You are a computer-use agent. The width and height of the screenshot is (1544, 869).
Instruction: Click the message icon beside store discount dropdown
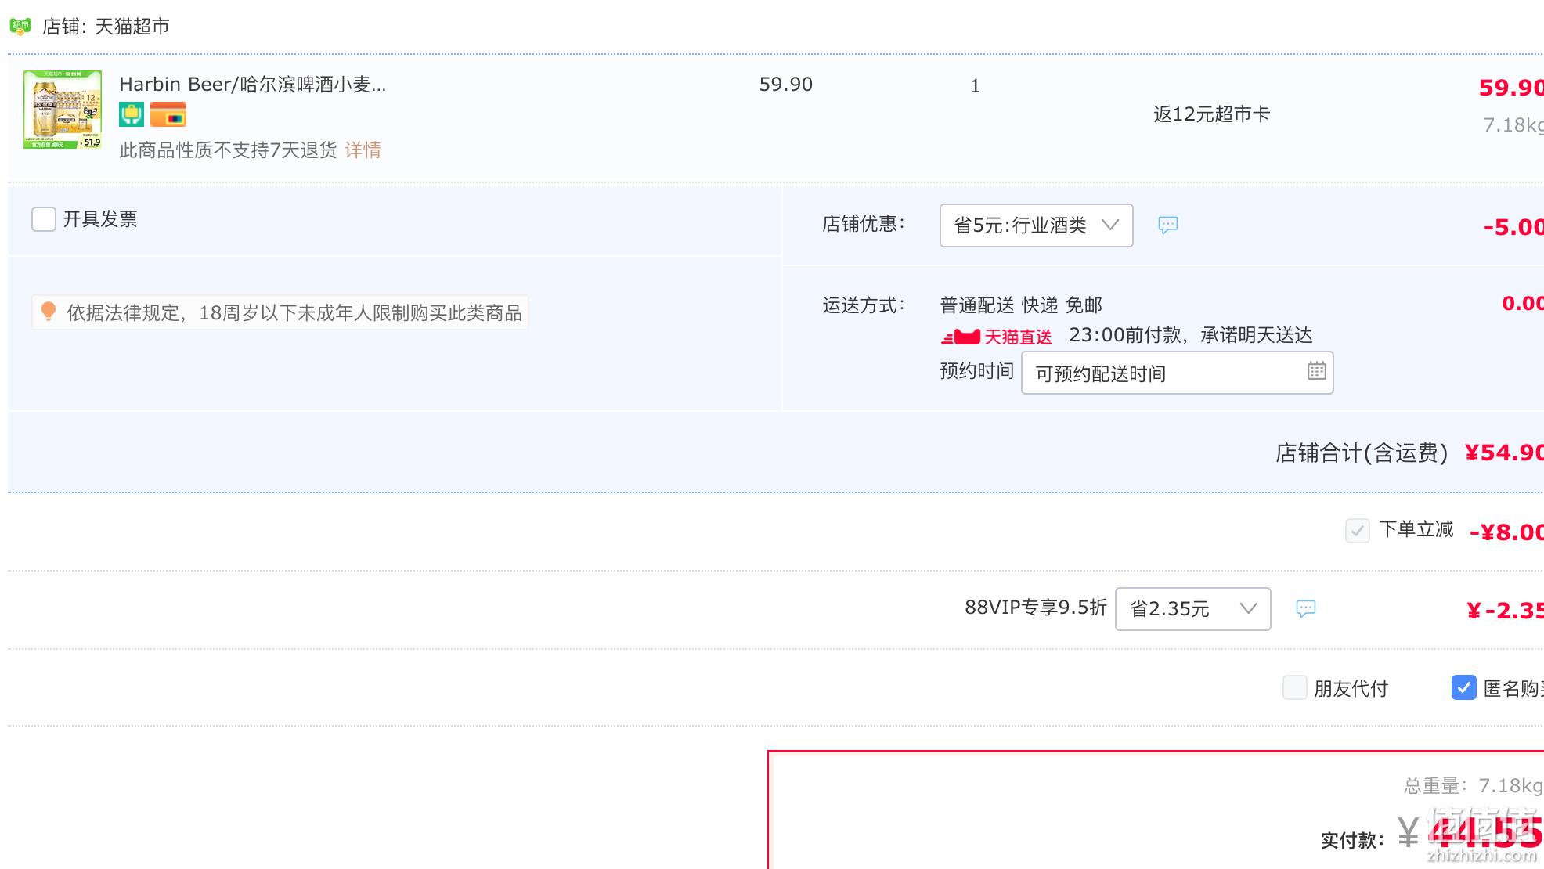tap(1167, 225)
